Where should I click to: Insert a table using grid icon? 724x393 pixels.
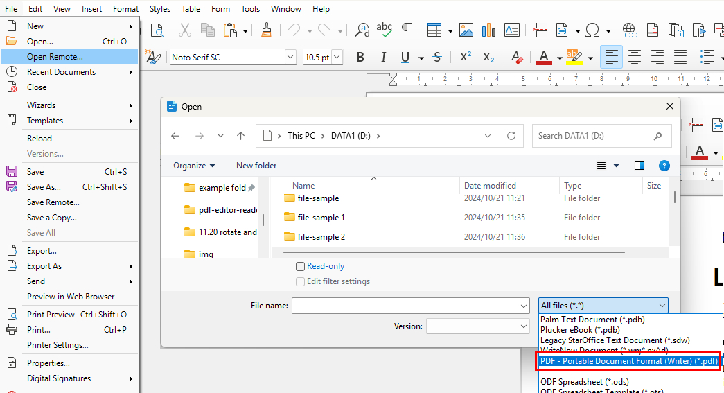point(434,30)
